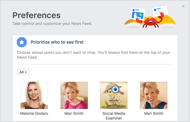Screen dimensions: 190x122
Task: Select Mari Smith's photo in pink top
Action: click(x=74, y=95)
